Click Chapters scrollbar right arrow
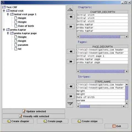Viewport: 132px width, 132px height. 127,37
